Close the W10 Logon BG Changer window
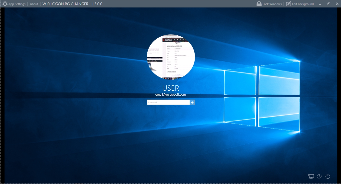This screenshot has height=184, width=341. (337, 4)
